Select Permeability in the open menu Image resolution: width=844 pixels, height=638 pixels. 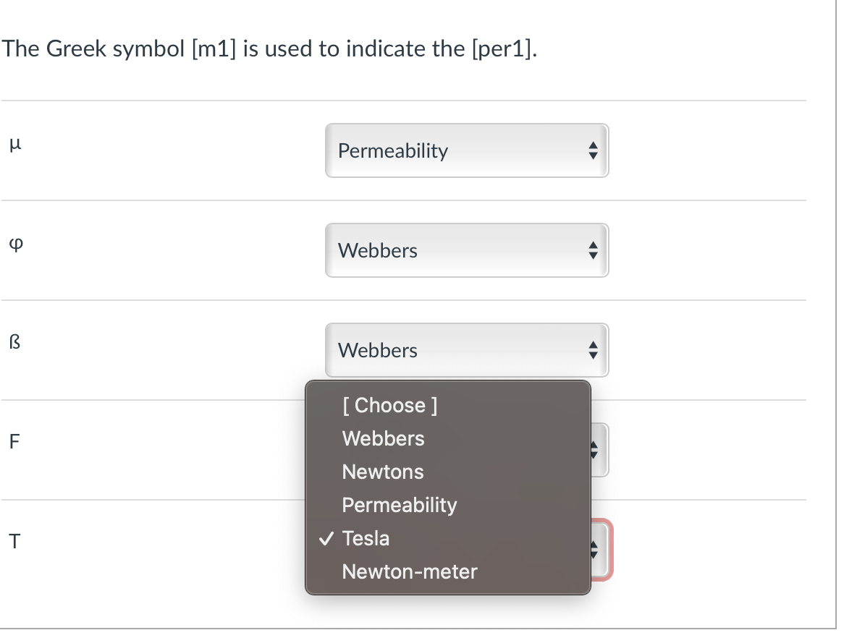tap(399, 505)
